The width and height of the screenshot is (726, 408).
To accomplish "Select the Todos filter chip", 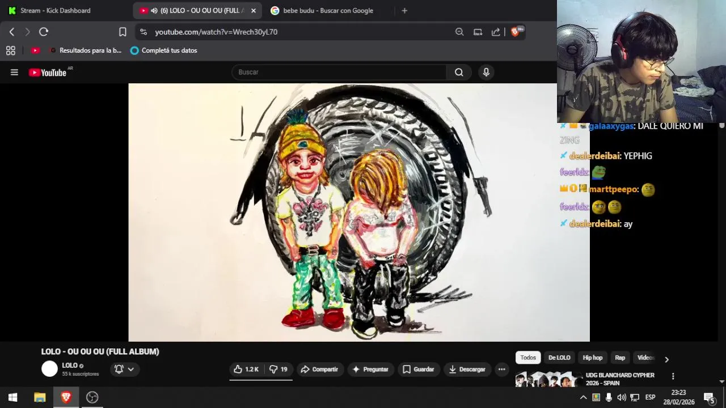I will click(528, 358).
